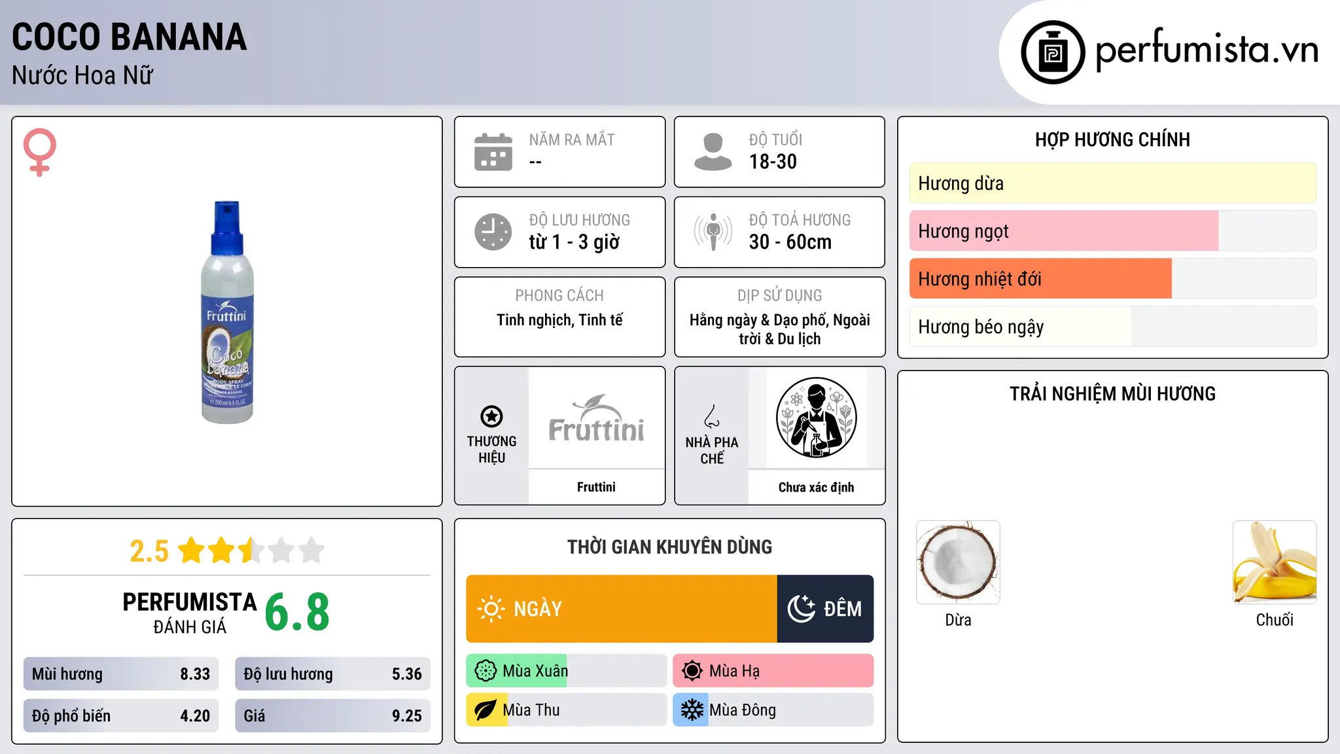Screen dimensions: 1340x754
Task: Click the Hương ngọt accord bar
Action: (x=1112, y=231)
